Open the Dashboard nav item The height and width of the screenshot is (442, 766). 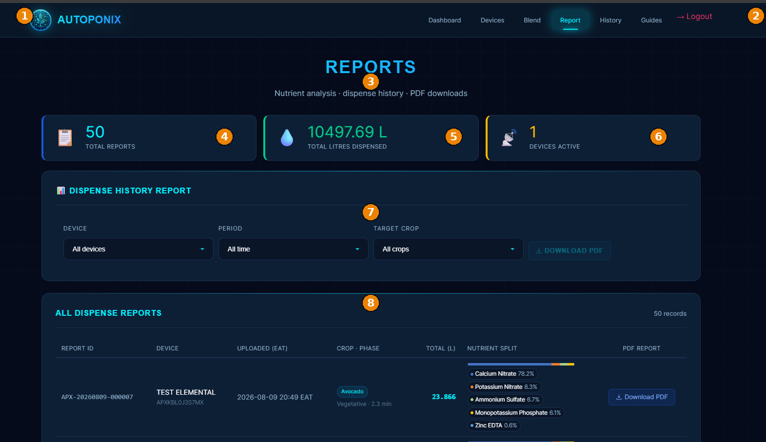pos(445,20)
